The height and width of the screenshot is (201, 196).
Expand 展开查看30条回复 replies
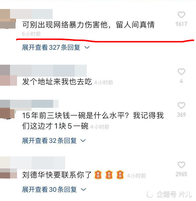pyautogui.click(x=54, y=189)
